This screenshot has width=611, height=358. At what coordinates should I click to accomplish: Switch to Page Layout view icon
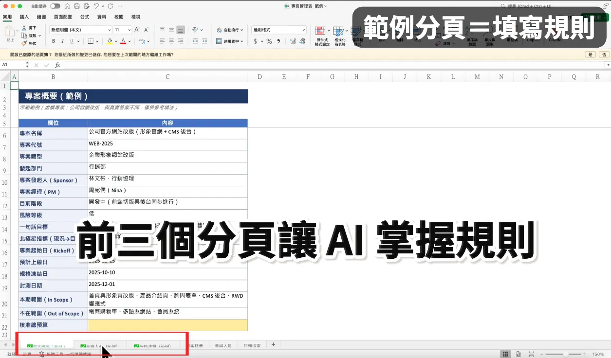pos(518,354)
